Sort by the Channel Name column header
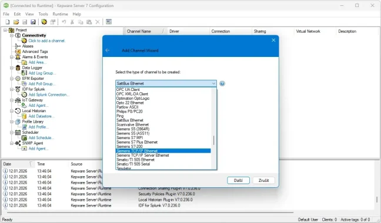This screenshot has width=381, height=223. [x=146, y=31]
